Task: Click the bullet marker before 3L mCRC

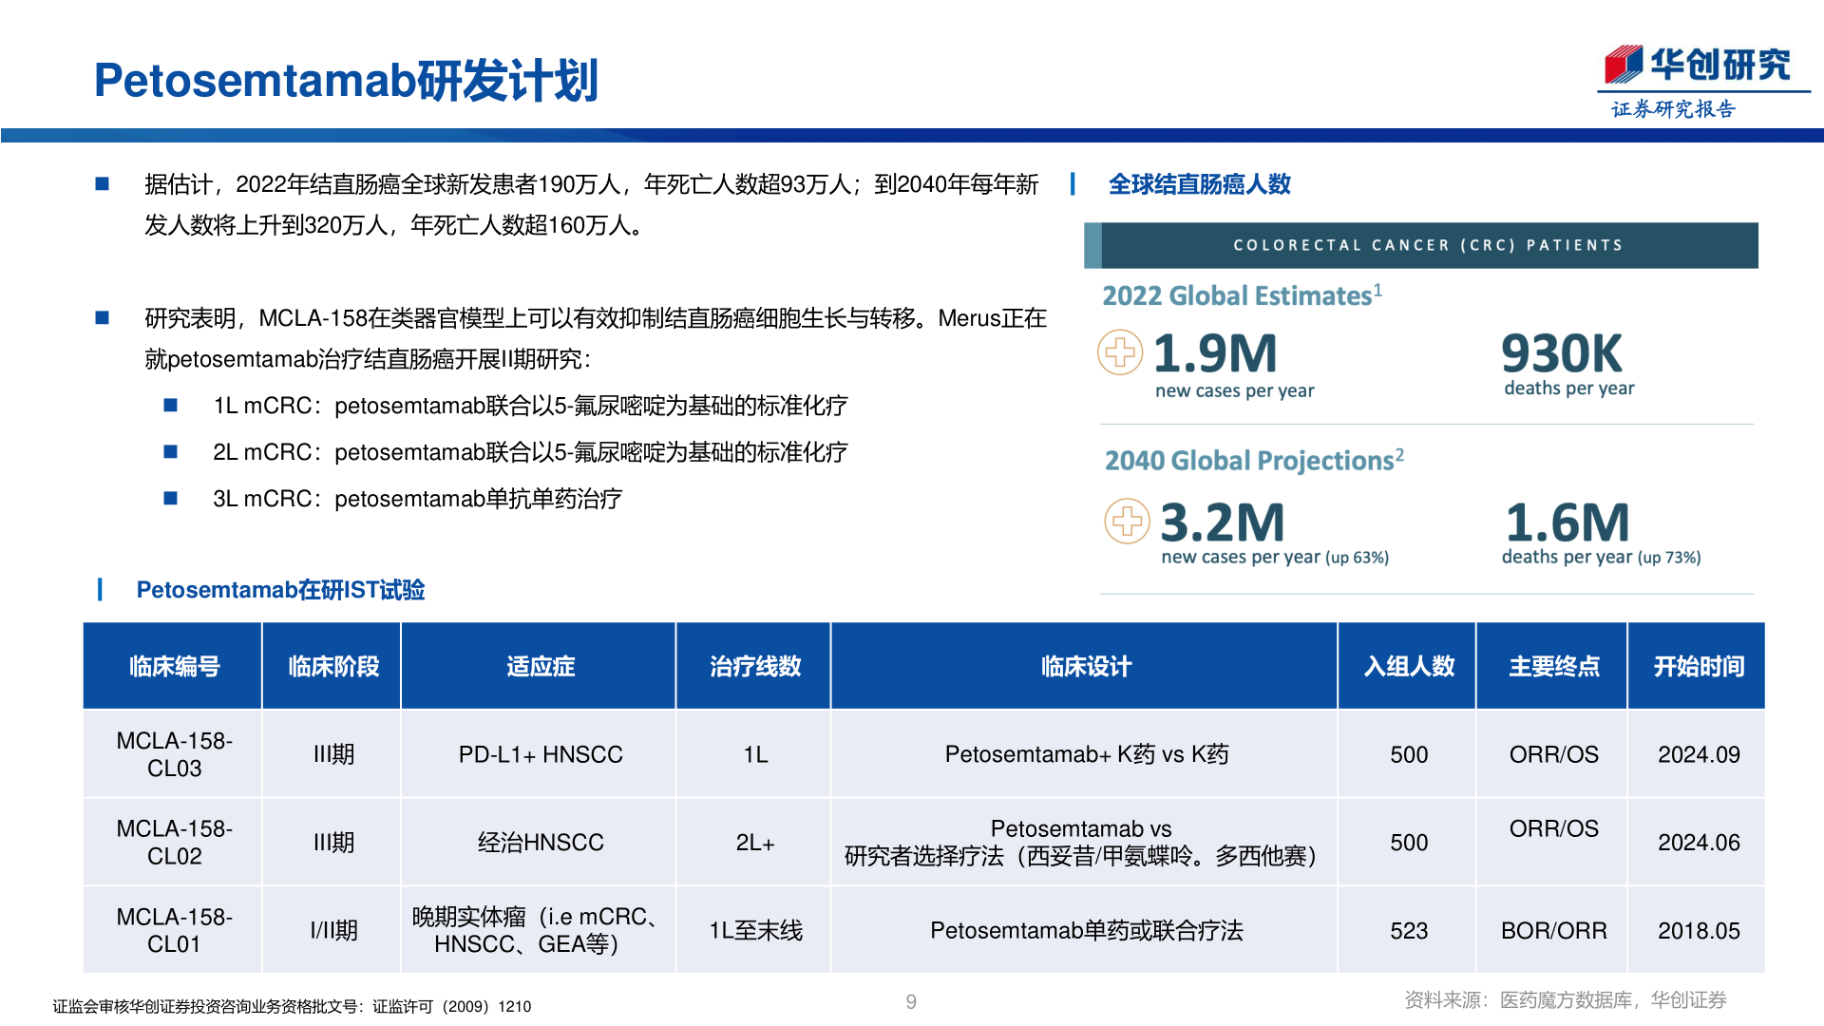Action: (171, 498)
